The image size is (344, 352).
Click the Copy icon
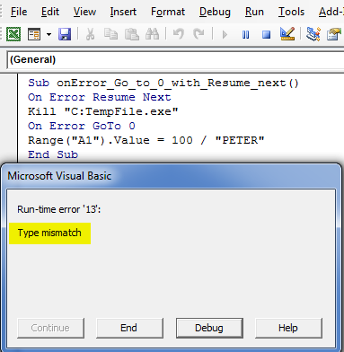pyautogui.click(x=110, y=34)
